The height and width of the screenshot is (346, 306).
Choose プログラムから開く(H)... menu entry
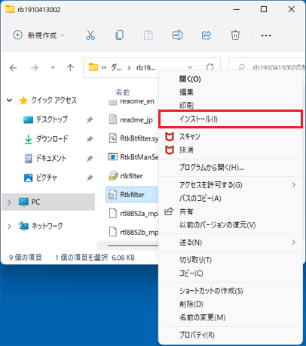[231, 167]
